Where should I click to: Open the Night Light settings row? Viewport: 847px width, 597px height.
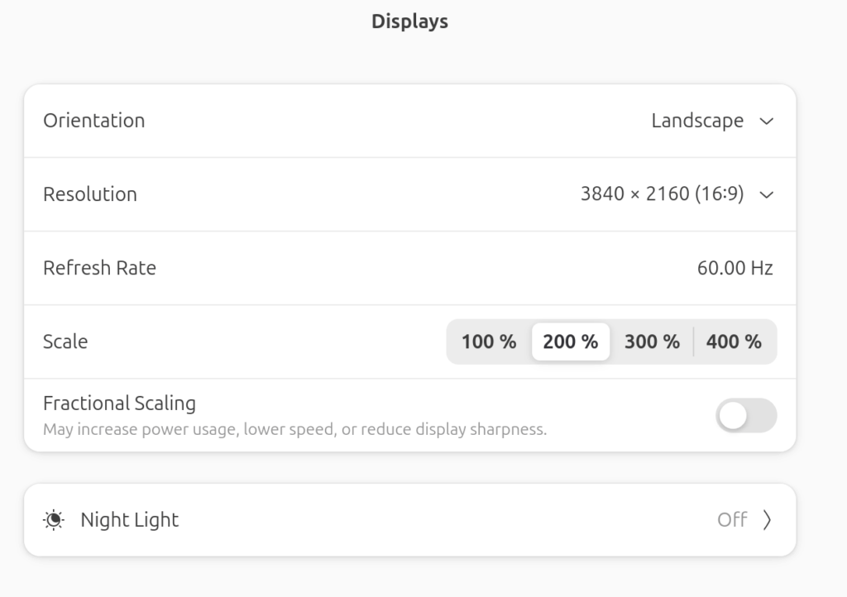pos(410,520)
